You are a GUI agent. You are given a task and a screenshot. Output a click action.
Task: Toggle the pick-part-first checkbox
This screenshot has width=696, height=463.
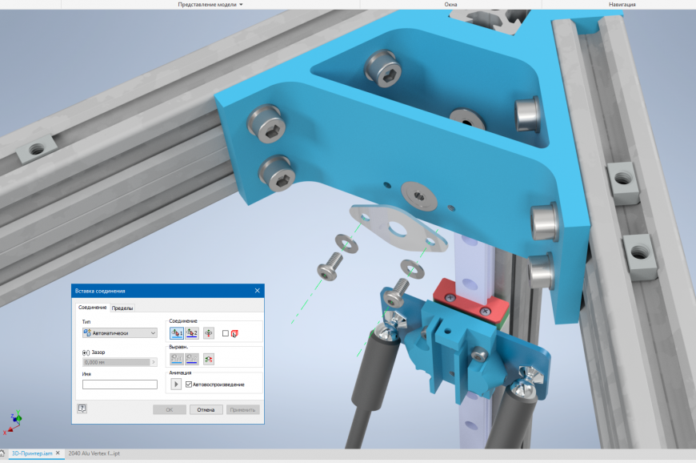pyautogui.click(x=225, y=333)
